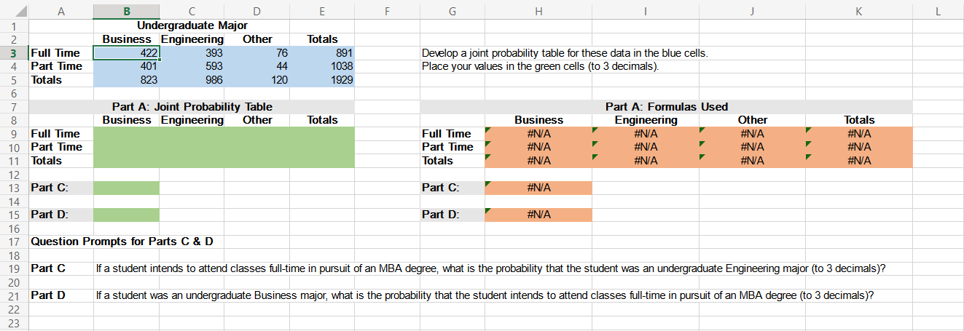
Task: Click Totals header in formulas table
Action: pos(859,120)
